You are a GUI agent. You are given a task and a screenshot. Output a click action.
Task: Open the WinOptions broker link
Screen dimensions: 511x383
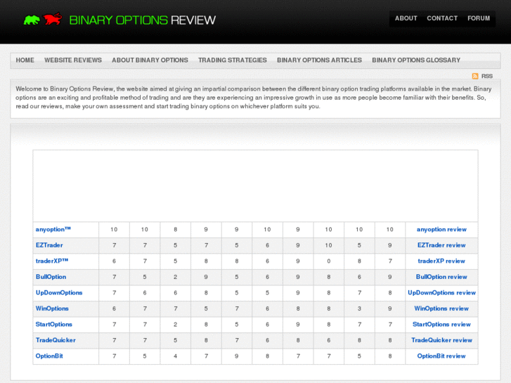[52, 309]
